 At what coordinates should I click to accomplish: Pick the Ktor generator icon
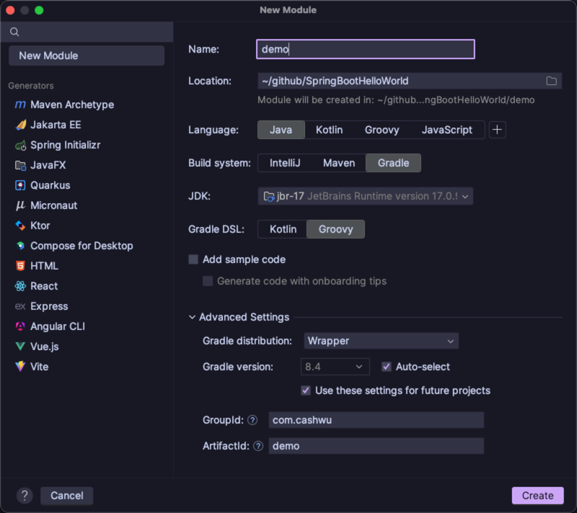coord(20,226)
